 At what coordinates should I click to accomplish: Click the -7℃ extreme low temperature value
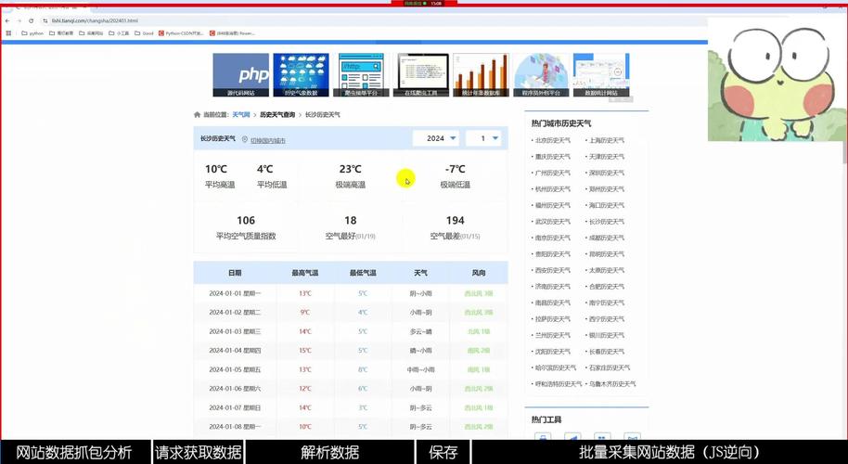click(455, 169)
